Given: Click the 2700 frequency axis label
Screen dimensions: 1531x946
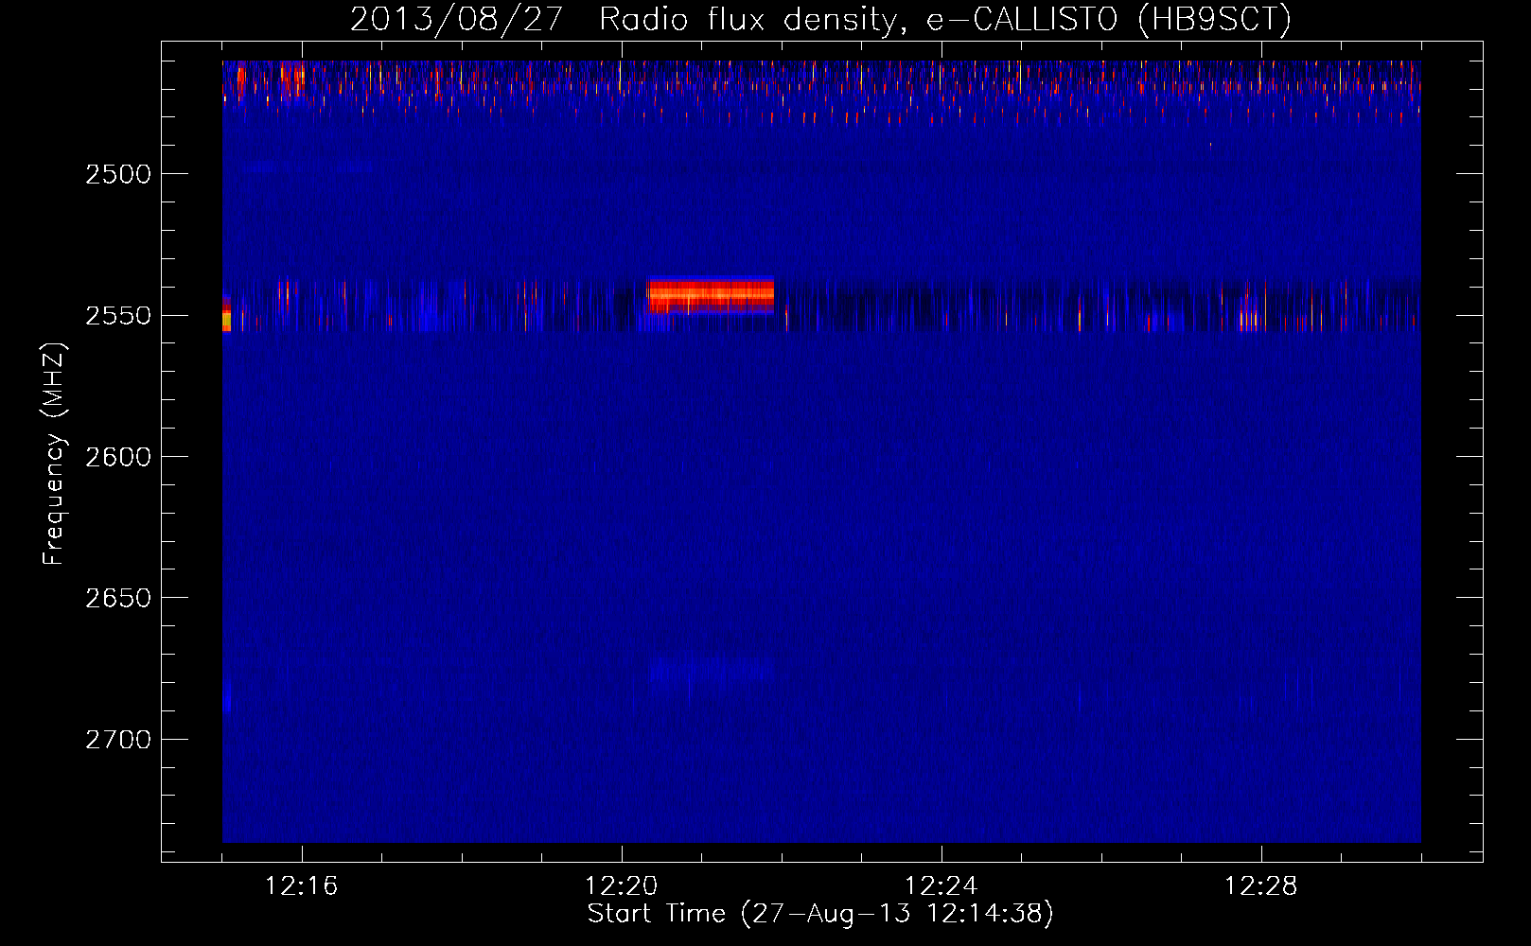Looking at the screenshot, I should (x=118, y=739).
